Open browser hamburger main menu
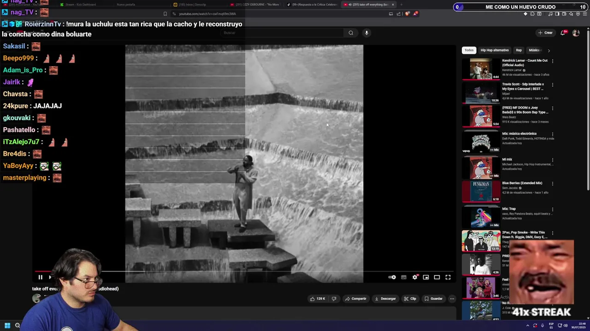Image resolution: width=590 pixels, height=331 pixels. point(585,14)
